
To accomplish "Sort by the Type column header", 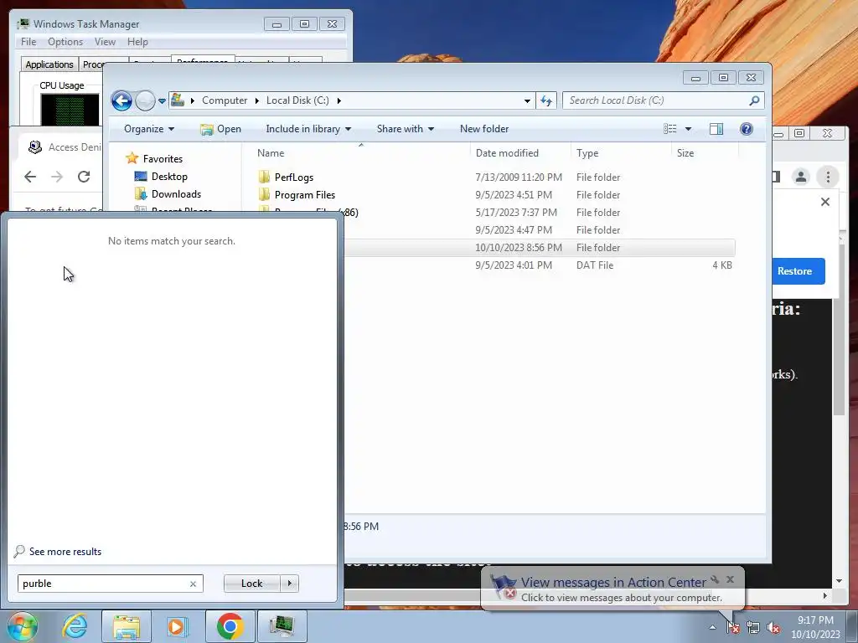I will 587,153.
